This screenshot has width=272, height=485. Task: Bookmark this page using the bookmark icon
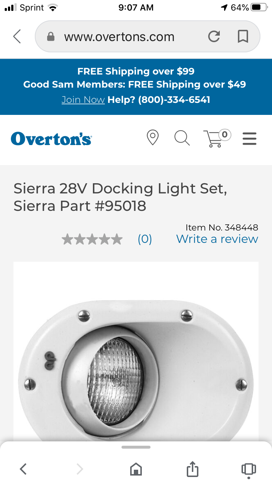click(243, 36)
